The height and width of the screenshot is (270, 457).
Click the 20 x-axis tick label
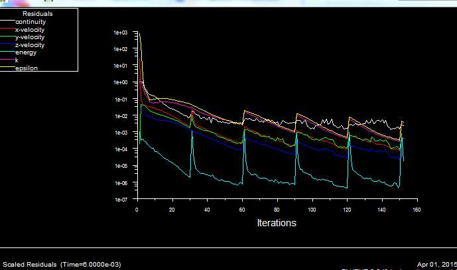coord(172,210)
